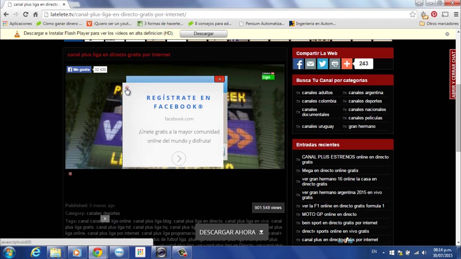Click the Descargar Flash Player button
Viewport: 461px width, 259px height.
pyautogui.click(x=203, y=33)
